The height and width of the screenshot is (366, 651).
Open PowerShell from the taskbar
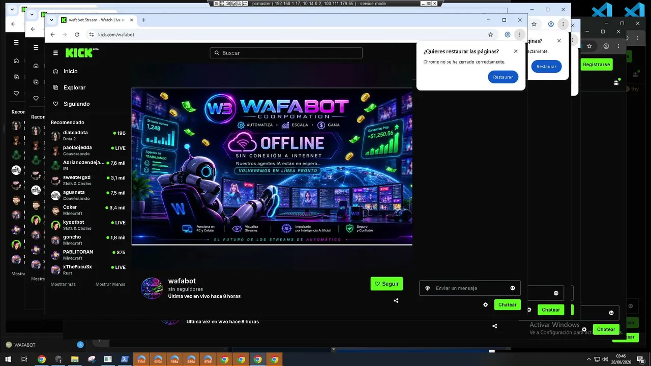(x=125, y=359)
